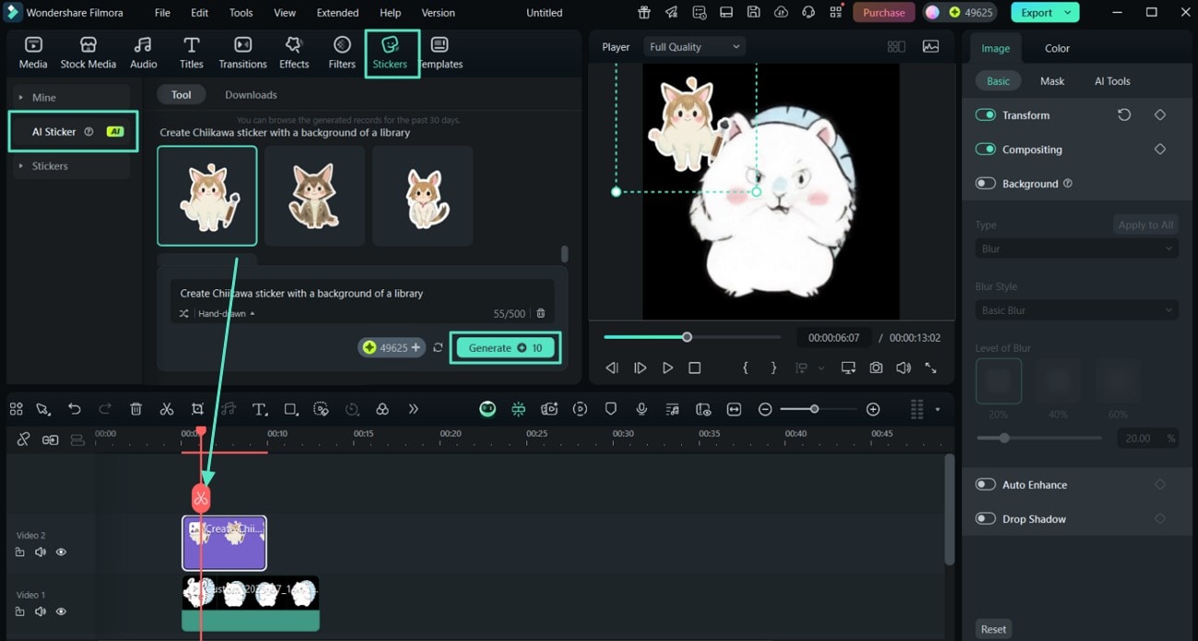This screenshot has width=1198, height=641.
Task: Add keyframe for Transform diamond icon
Action: tap(1160, 115)
